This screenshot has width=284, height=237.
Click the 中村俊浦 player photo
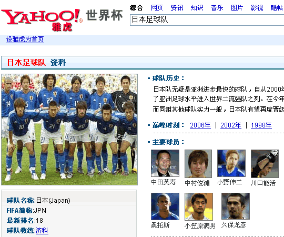point(198,164)
